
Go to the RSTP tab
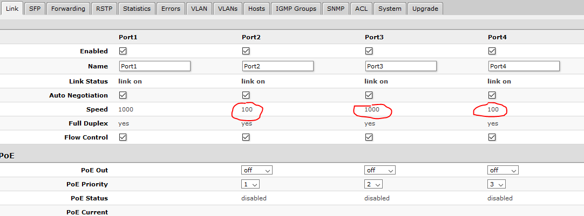[104, 9]
